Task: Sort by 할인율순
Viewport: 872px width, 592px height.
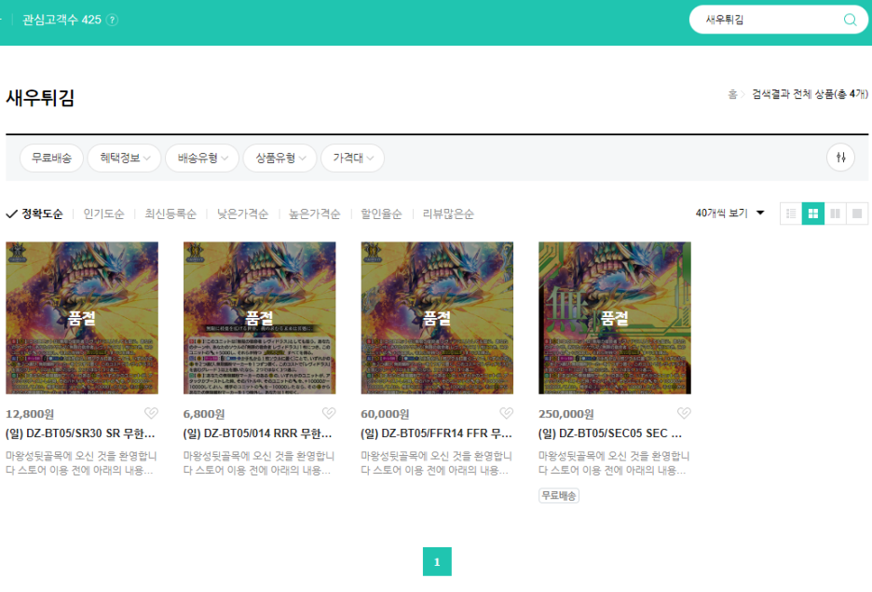Action: (381, 213)
